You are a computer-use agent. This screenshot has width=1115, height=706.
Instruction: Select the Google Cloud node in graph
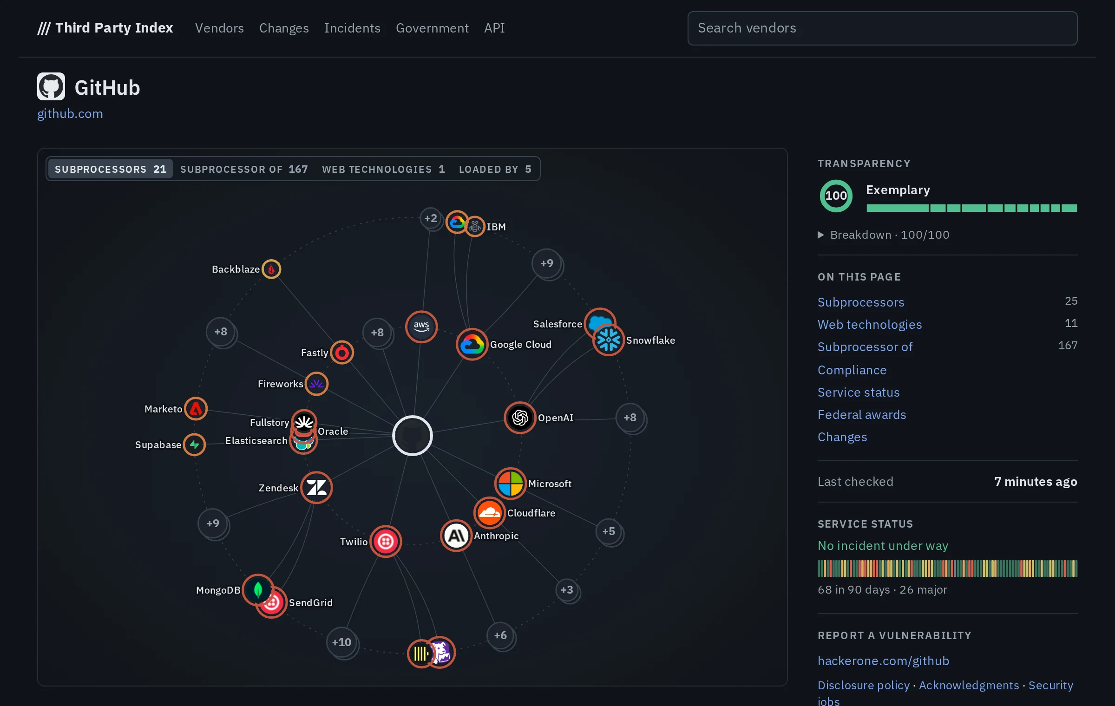click(472, 344)
